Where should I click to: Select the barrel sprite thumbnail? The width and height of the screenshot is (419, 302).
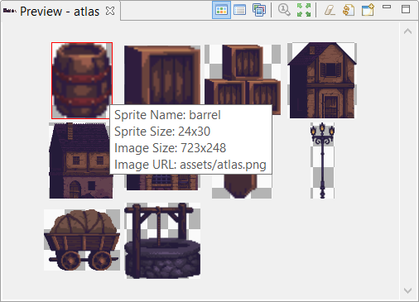coord(82,80)
